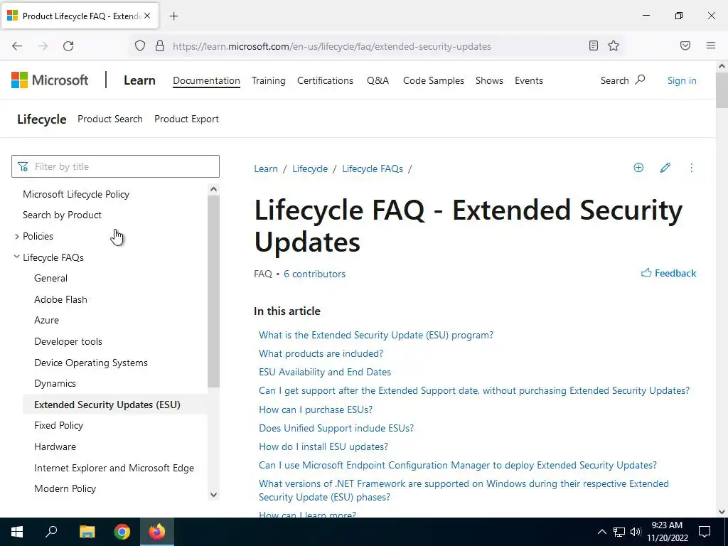Screen dimensions: 728x546
Task: Edit this article with the pencil icon
Action: click(665, 168)
